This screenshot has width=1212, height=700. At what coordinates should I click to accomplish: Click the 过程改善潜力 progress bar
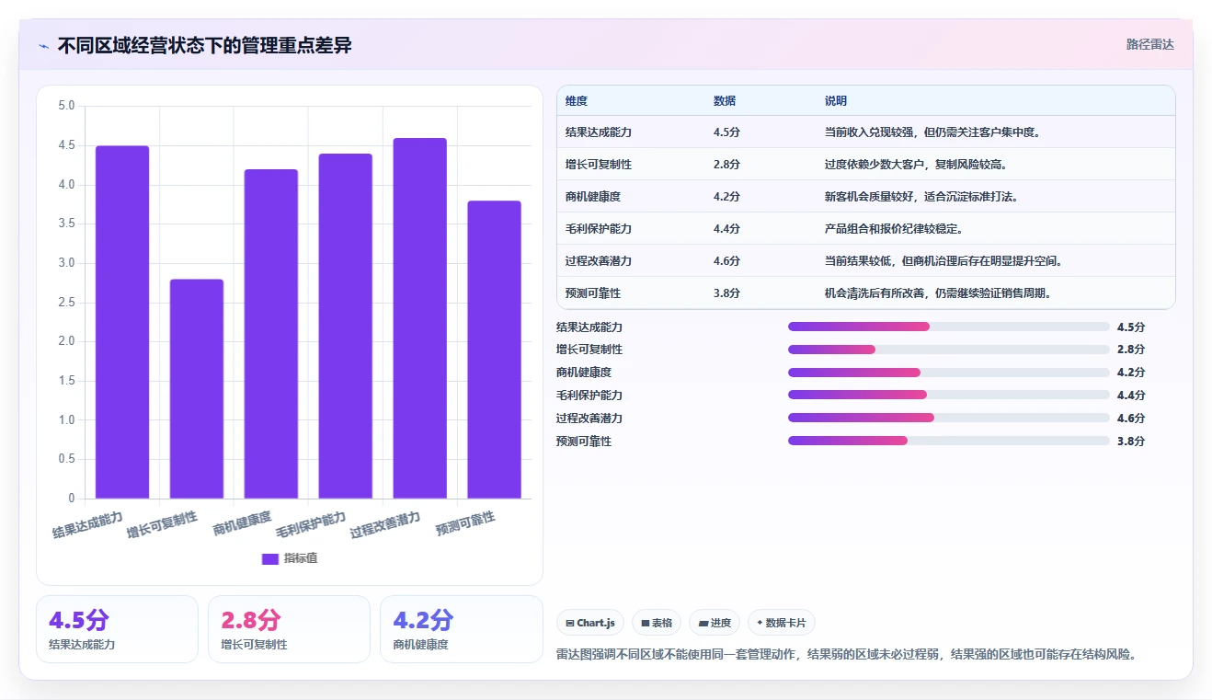click(949, 418)
